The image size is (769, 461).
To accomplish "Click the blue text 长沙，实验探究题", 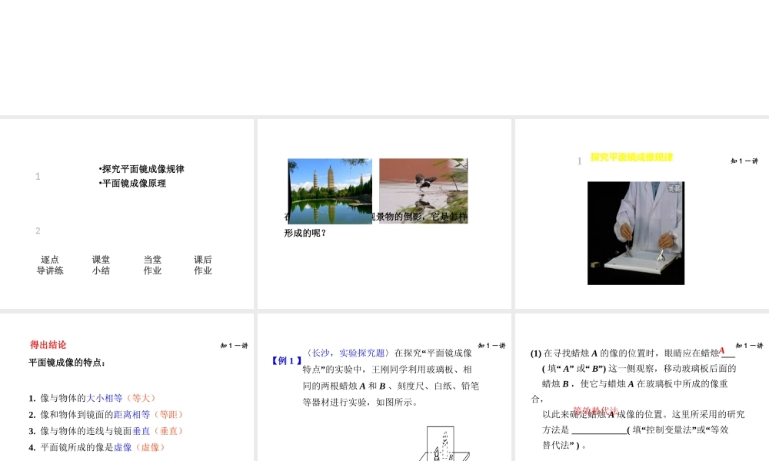I will pyautogui.click(x=348, y=353).
